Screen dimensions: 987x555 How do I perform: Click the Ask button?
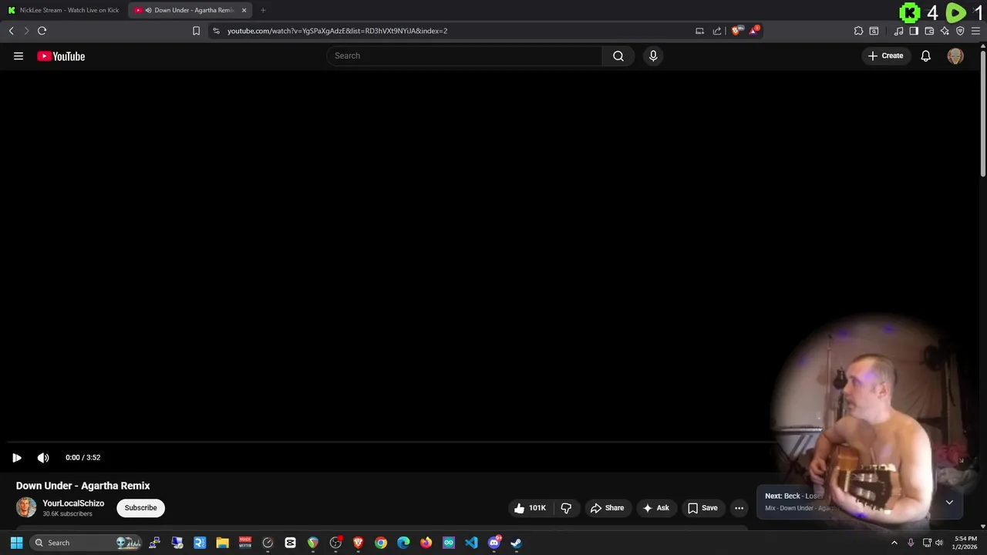[x=655, y=508]
